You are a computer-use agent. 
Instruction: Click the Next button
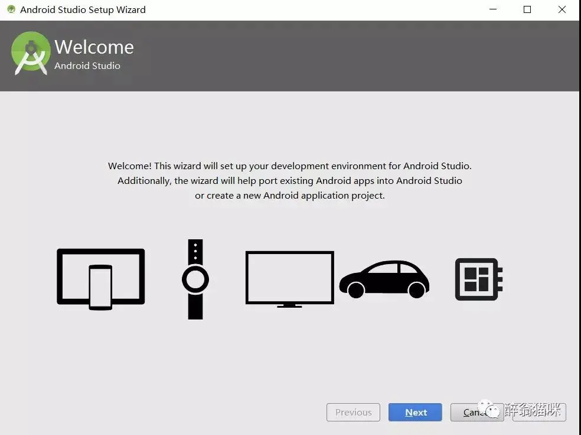click(415, 412)
